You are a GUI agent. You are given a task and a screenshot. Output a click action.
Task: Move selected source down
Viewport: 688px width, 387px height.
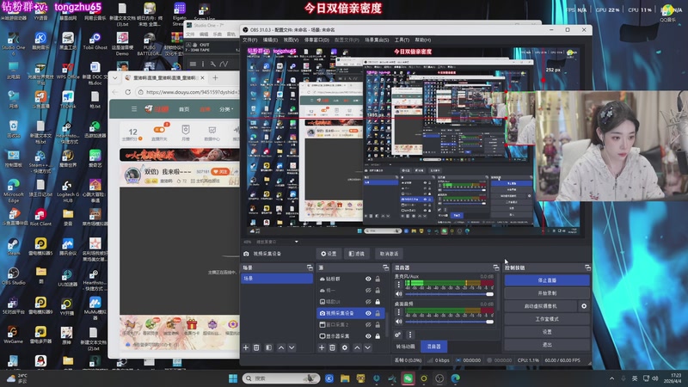tap(368, 347)
